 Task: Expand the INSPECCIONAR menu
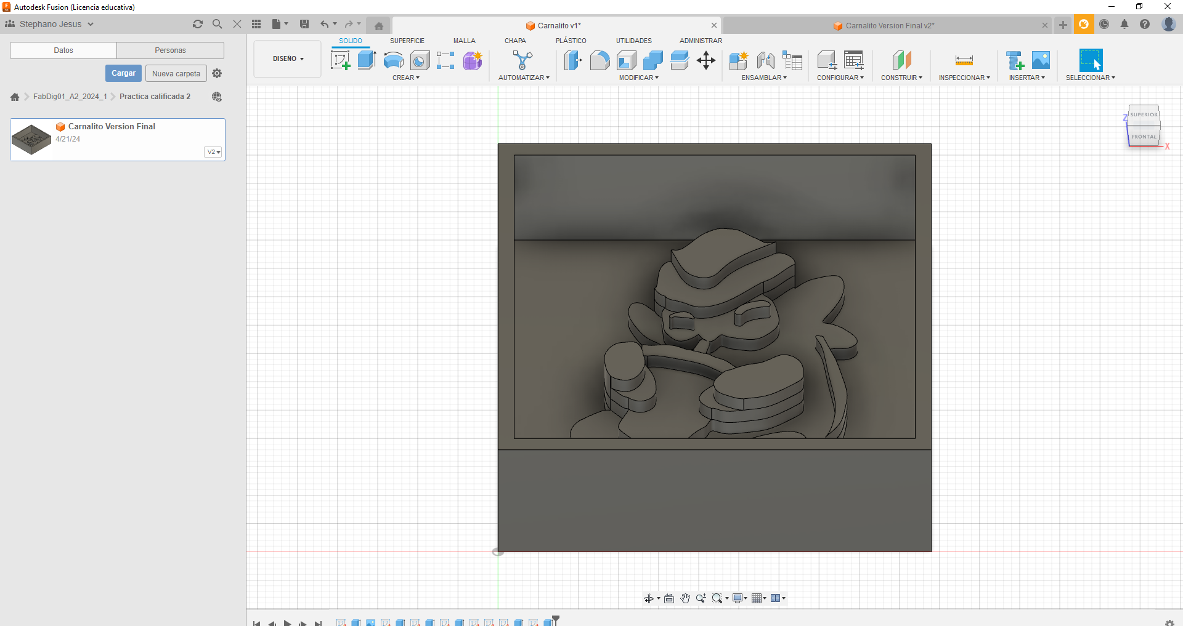964,78
